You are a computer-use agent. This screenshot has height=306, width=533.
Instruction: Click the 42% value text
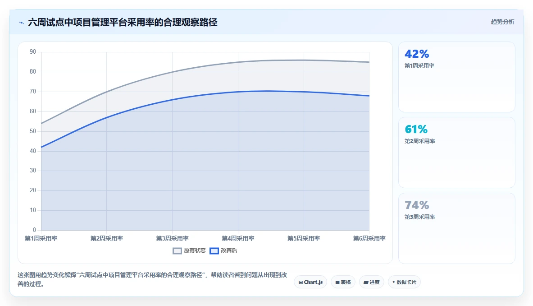[x=417, y=54]
